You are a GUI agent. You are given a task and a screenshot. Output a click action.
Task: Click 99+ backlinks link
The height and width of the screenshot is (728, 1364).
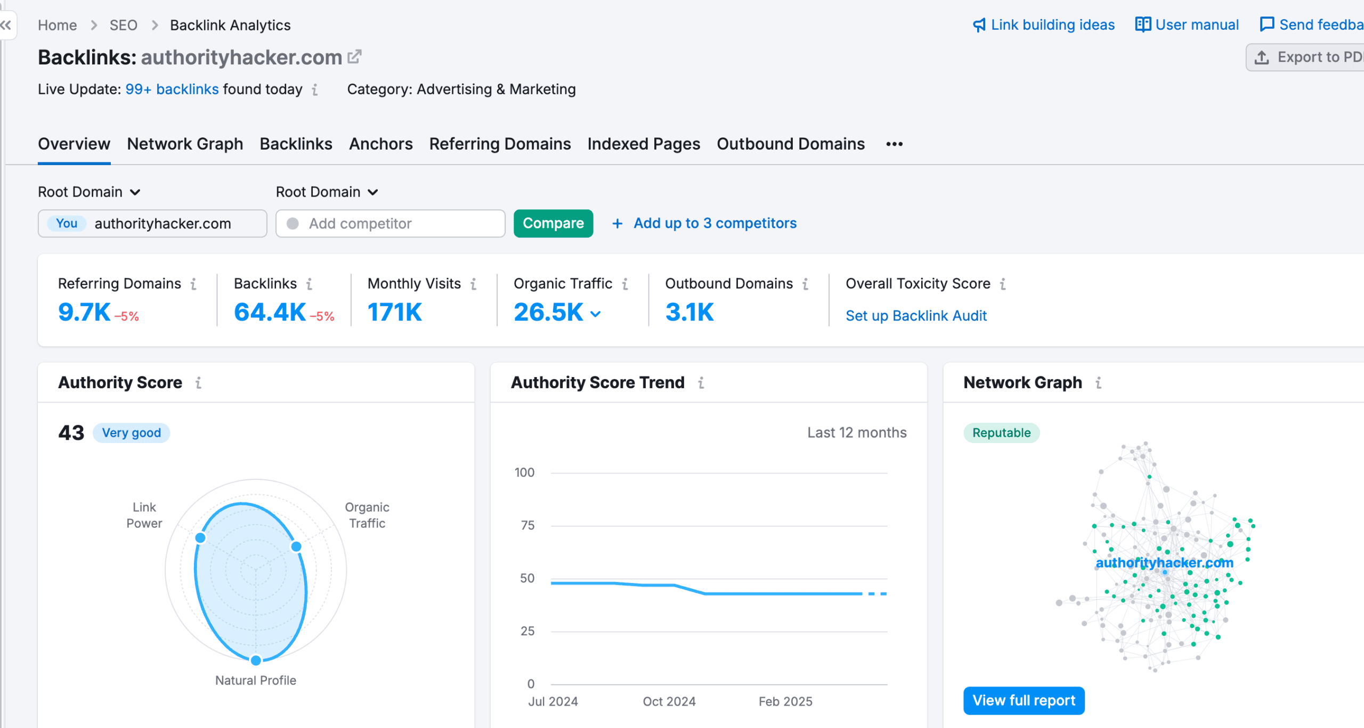tap(172, 89)
